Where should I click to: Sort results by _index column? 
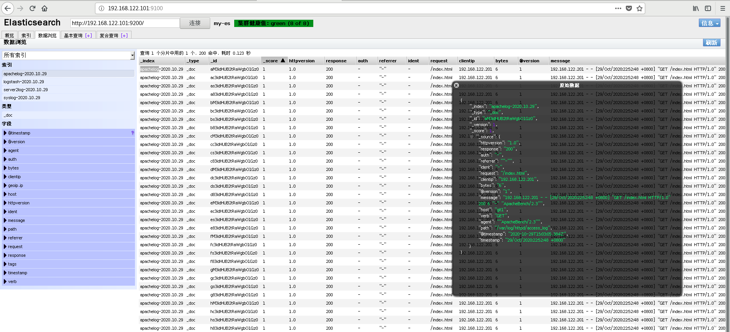(162, 61)
